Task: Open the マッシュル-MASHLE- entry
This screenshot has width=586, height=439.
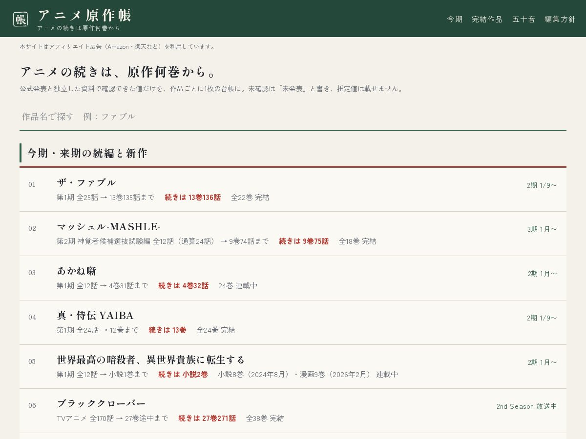Action: pyautogui.click(x=293, y=234)
